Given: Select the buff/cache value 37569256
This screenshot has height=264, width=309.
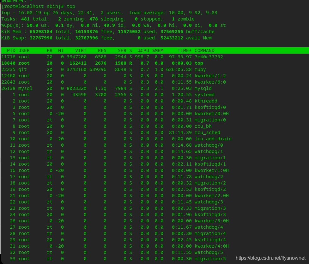Looking at the screenshot, I should [172, 32].
